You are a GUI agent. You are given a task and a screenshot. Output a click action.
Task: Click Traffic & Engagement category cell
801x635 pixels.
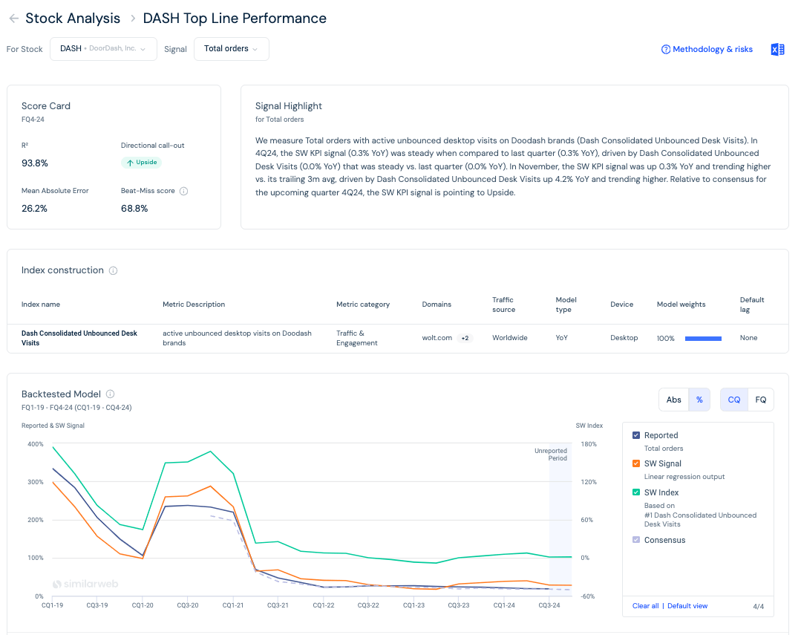[x=356, y=339]
